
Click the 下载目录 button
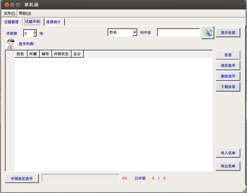click(228, 87)
